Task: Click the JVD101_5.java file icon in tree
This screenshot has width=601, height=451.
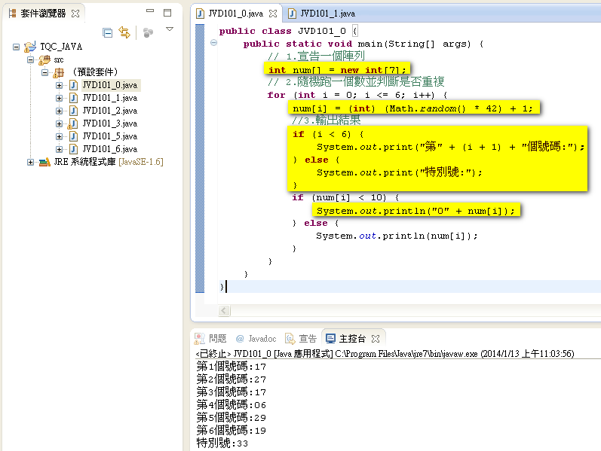Action: coord(73,136)
